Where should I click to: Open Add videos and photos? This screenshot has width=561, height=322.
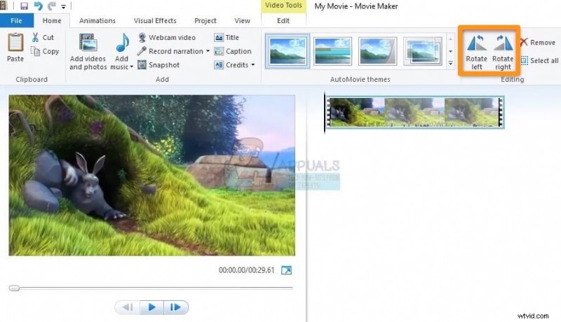click(88, 52)
